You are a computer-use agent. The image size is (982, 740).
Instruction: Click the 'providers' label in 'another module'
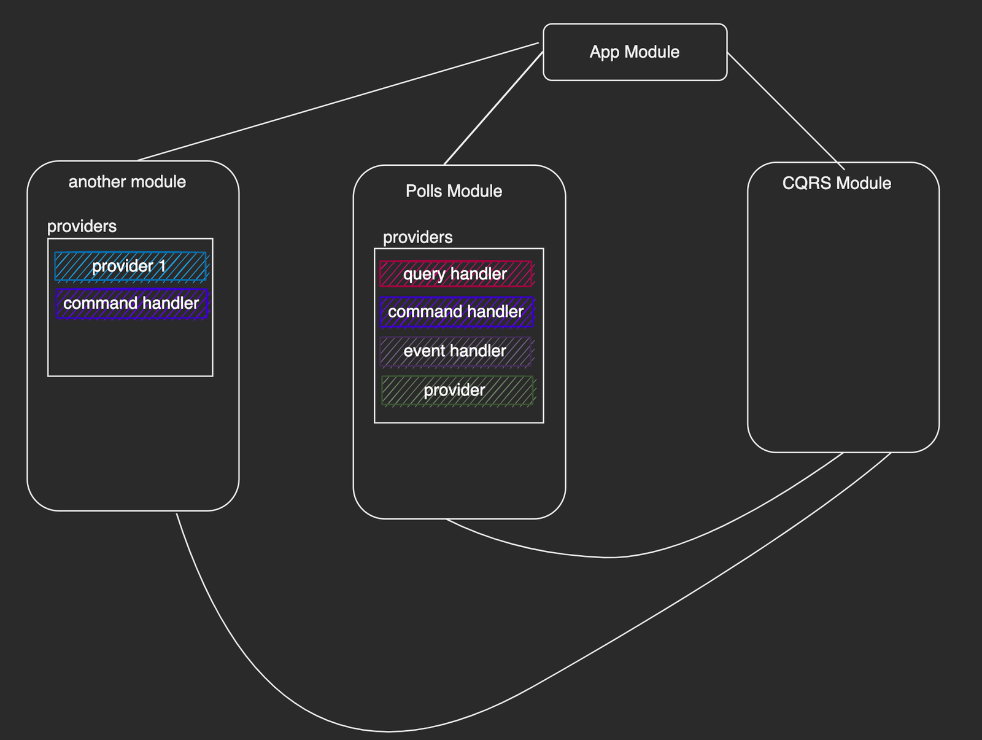[x=82, y=226]
